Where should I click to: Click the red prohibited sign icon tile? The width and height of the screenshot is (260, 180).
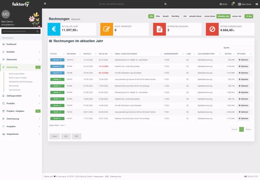tap(212, 29)
